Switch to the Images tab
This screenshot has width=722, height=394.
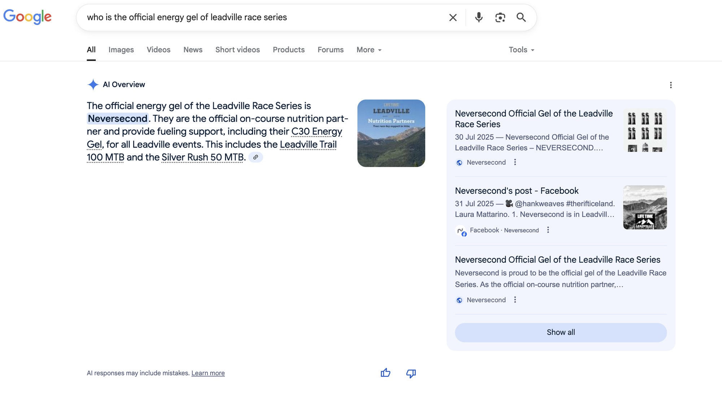[121, 50]
